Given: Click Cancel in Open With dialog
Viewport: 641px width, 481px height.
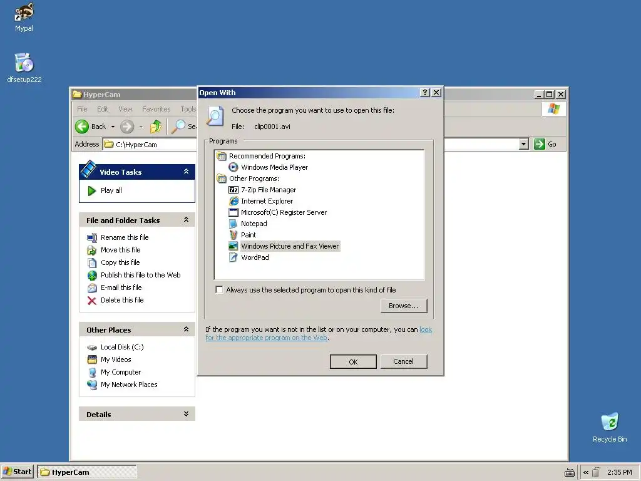Looking at the screenshot, I should (x=404, y=361).
